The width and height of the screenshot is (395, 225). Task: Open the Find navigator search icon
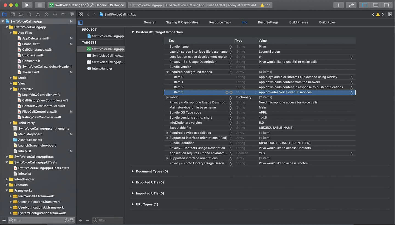pyautogui.click(x=29, y=14)
